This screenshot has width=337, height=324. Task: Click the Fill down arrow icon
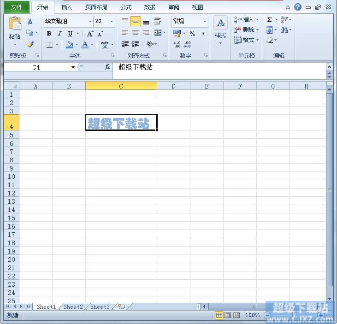click(269, 30)
